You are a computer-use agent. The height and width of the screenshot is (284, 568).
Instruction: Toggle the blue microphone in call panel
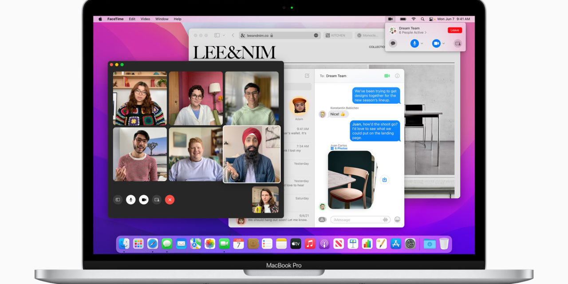(414, 43)
